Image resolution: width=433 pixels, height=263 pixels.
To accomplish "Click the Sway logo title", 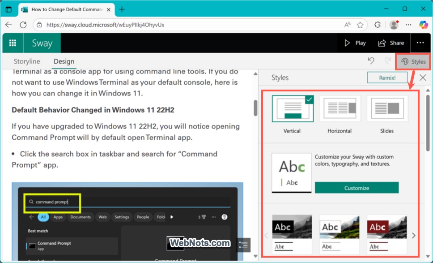I will (x=42, y=43).
